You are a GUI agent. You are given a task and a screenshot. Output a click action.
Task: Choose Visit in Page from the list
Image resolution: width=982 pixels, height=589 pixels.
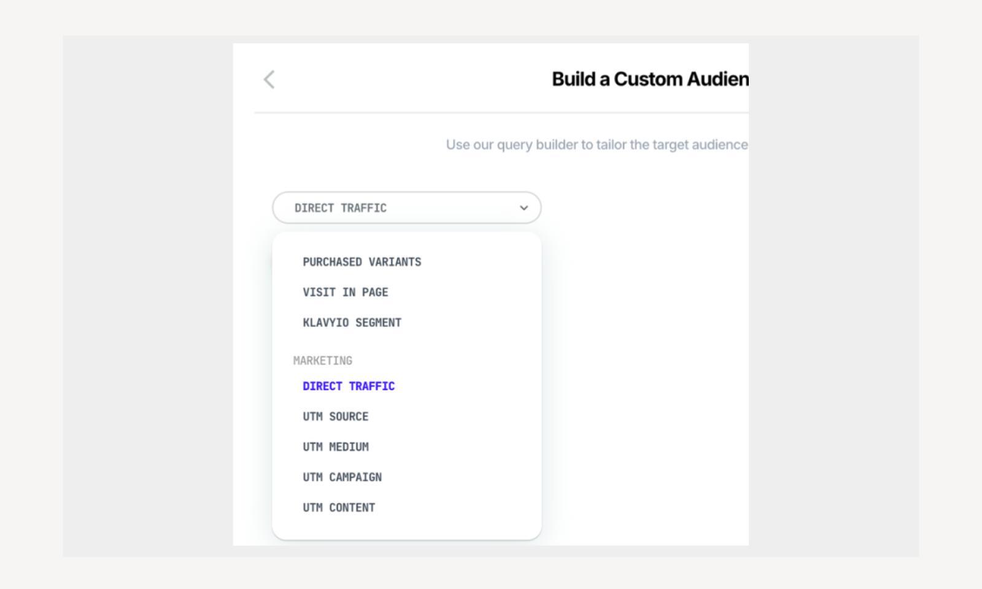tap(345, 293)
